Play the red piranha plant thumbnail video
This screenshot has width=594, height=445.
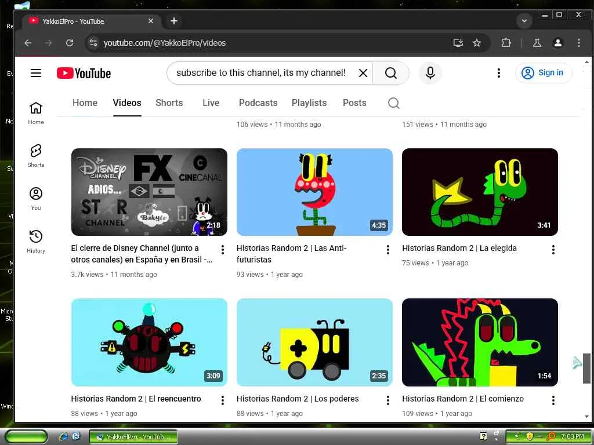[x=314, y=192]
